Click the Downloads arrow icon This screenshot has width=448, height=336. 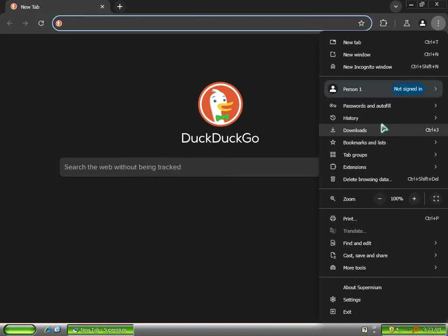click(333, 130)
